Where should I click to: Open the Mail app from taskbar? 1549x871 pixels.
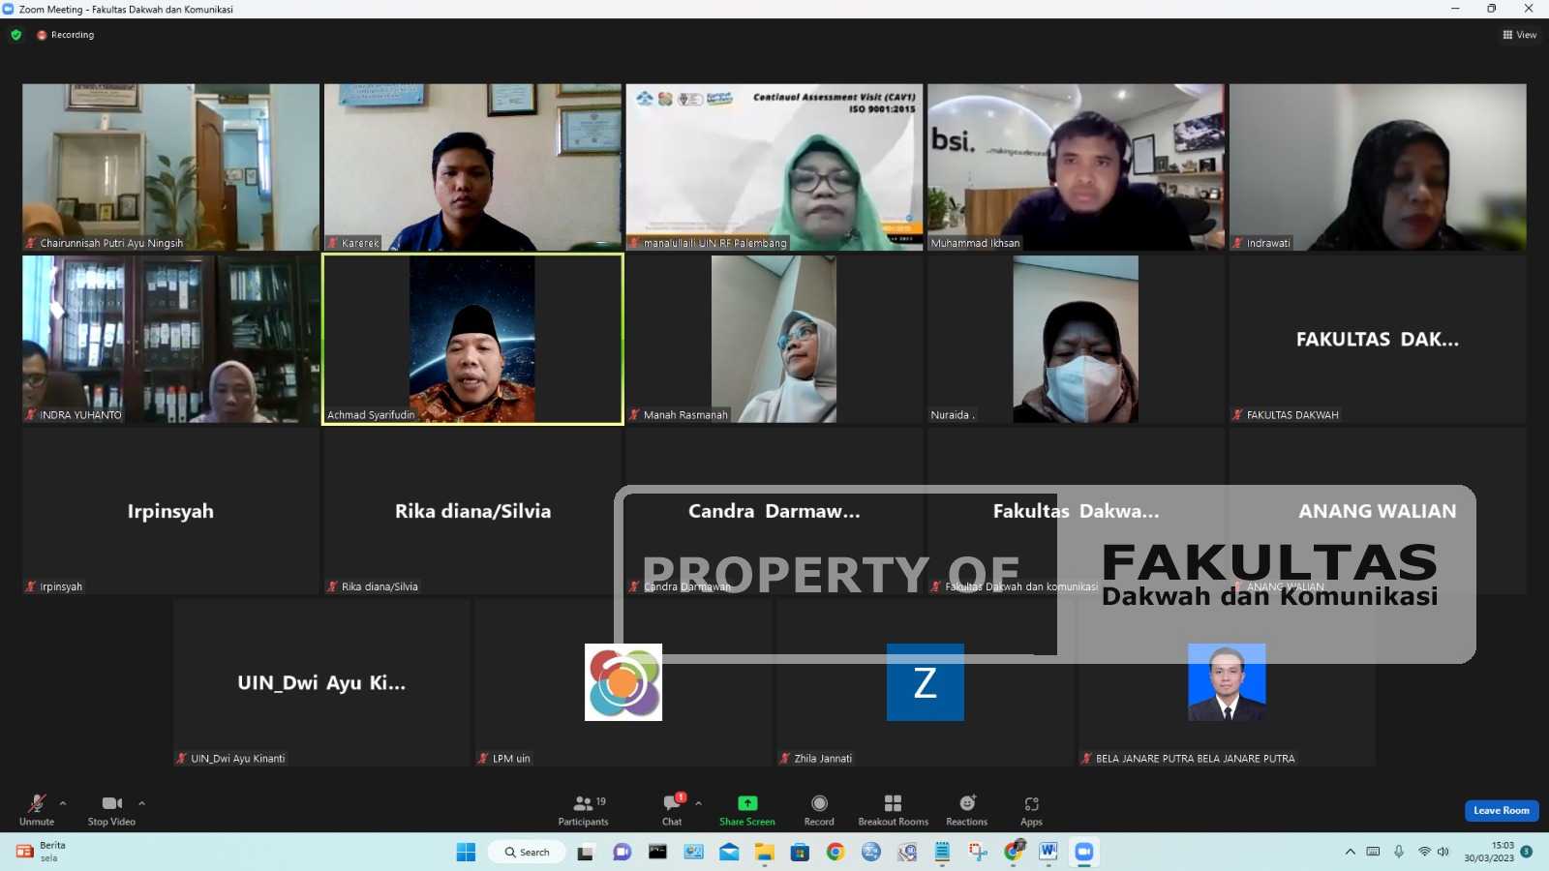click(729, 852)
